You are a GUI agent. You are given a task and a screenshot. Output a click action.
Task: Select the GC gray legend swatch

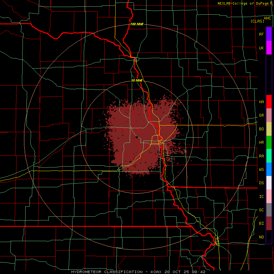269,210
